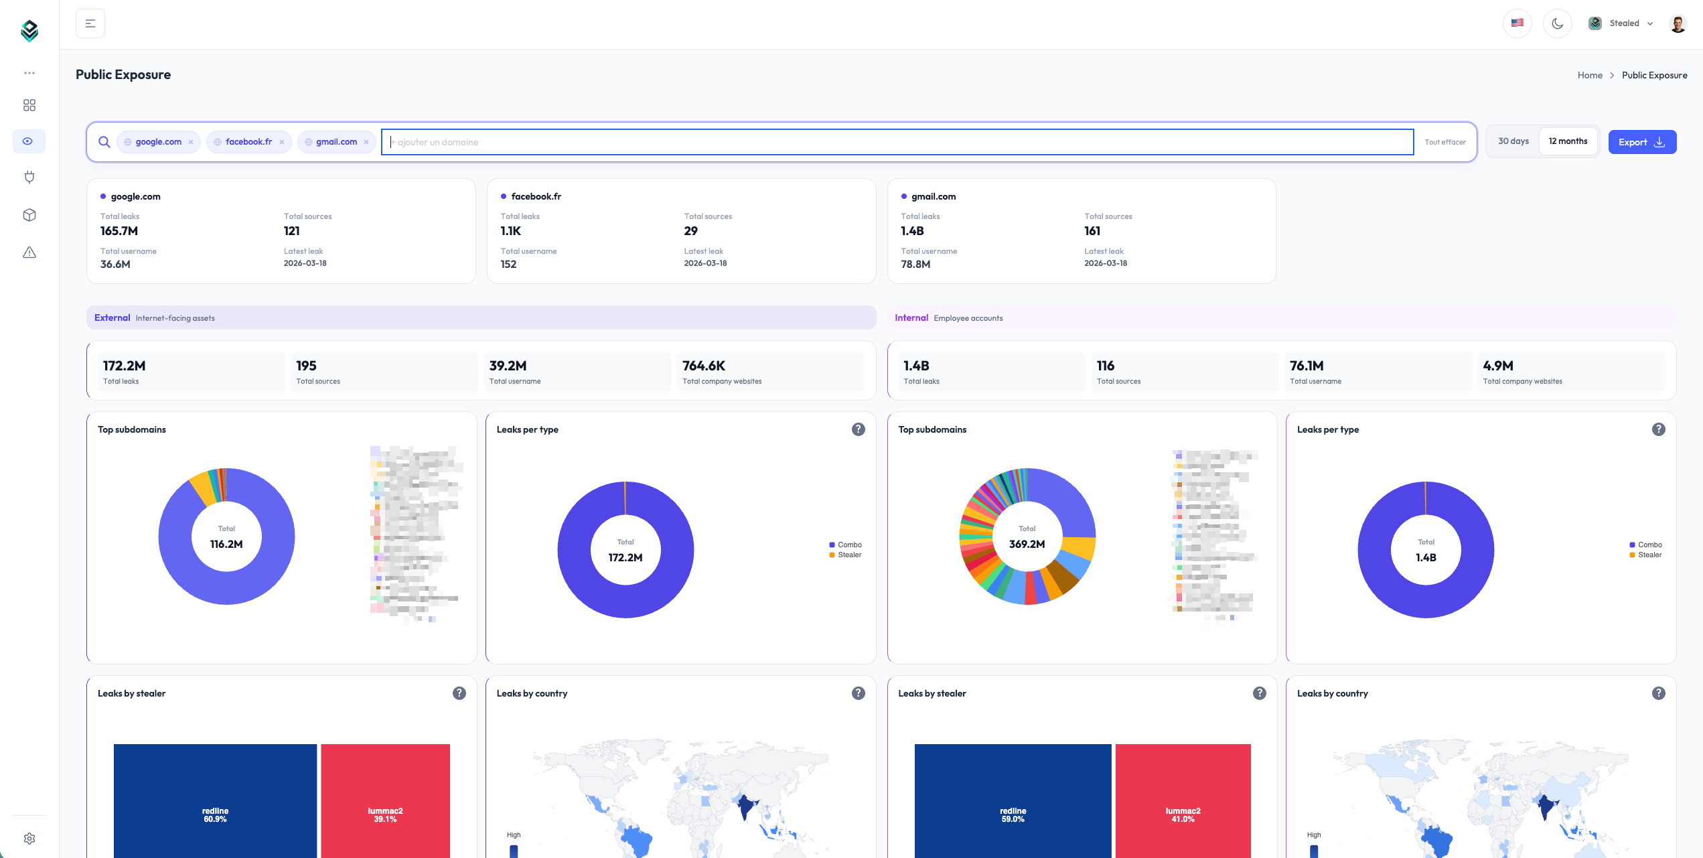Select the eye Public Exposure sidebar icon
1703x858 pixels.
tap(29, 141)
